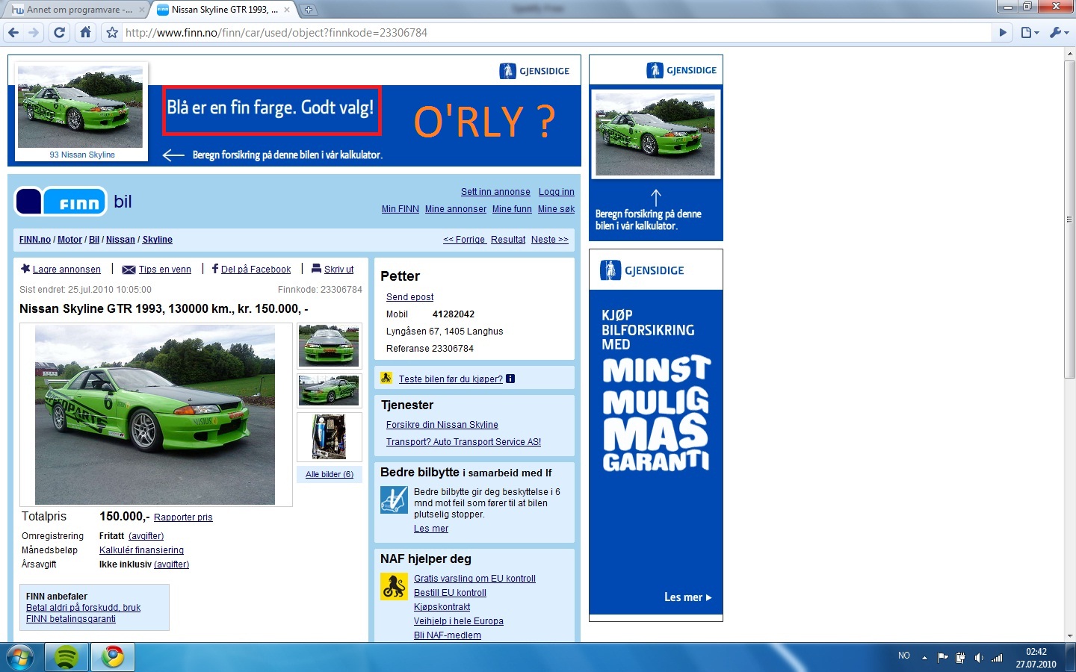The image size is (1076, 672).
Task: Open the FINN betalingsgaranti link
Action: tap(71, 619)
